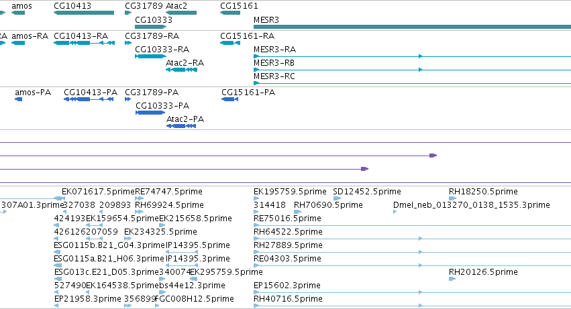The height and width of the screenshot is (309, 571).
Task: Select EST EK071617.5prime
Action: (x=62, y=198)
